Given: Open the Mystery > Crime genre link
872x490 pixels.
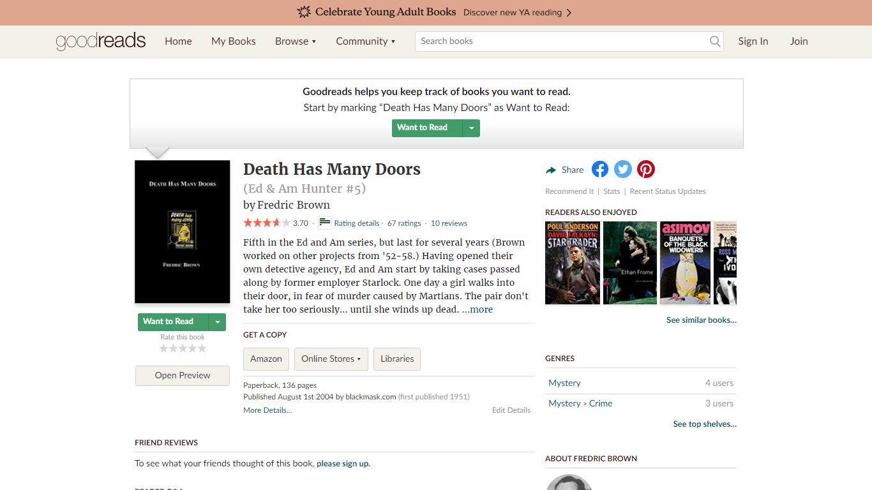Looking at the screenshot, I should (580, 403).
